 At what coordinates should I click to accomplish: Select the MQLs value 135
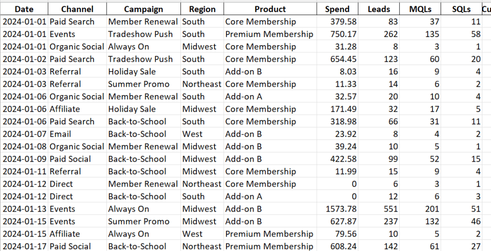point(420,34)
